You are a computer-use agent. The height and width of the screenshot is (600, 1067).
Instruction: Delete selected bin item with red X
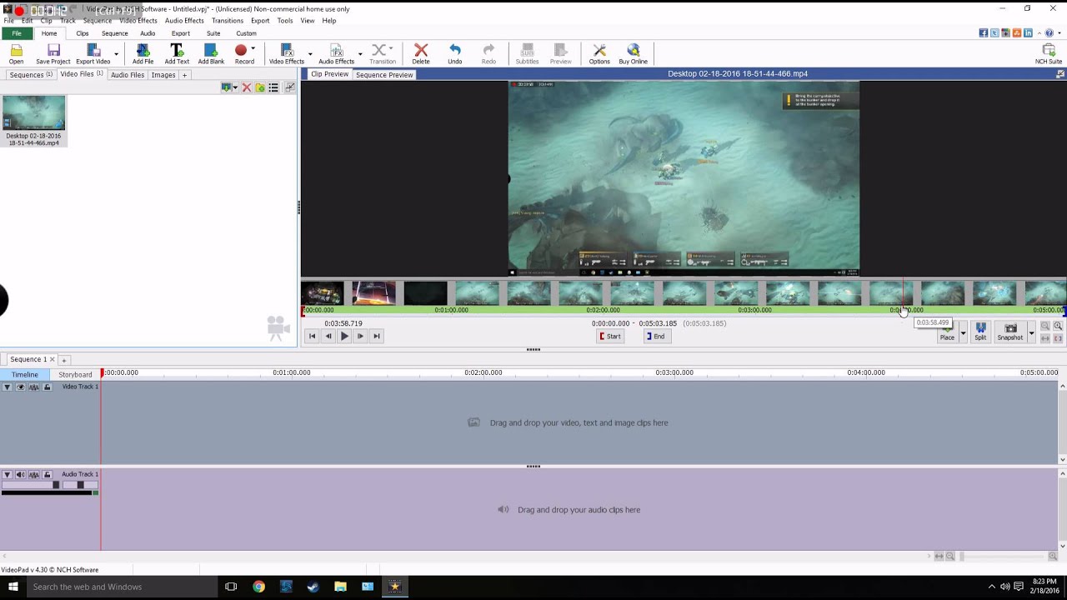(247, 87)
